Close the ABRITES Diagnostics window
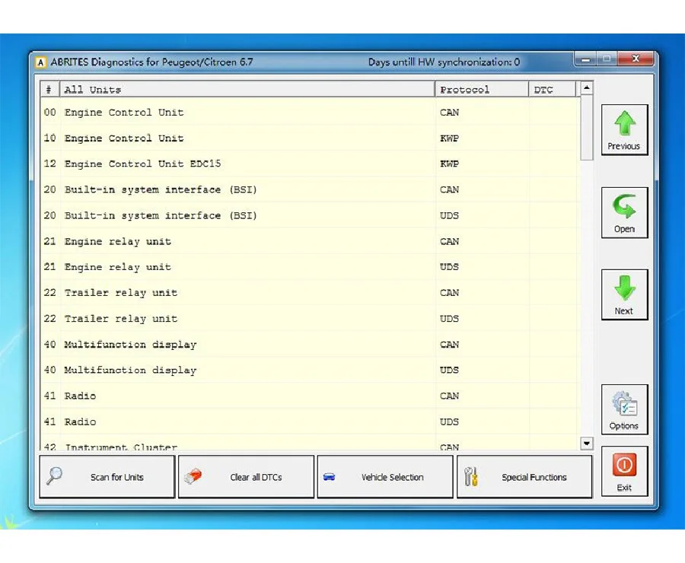Viewport: 685px width, 563px height. (x=636, y=59)
